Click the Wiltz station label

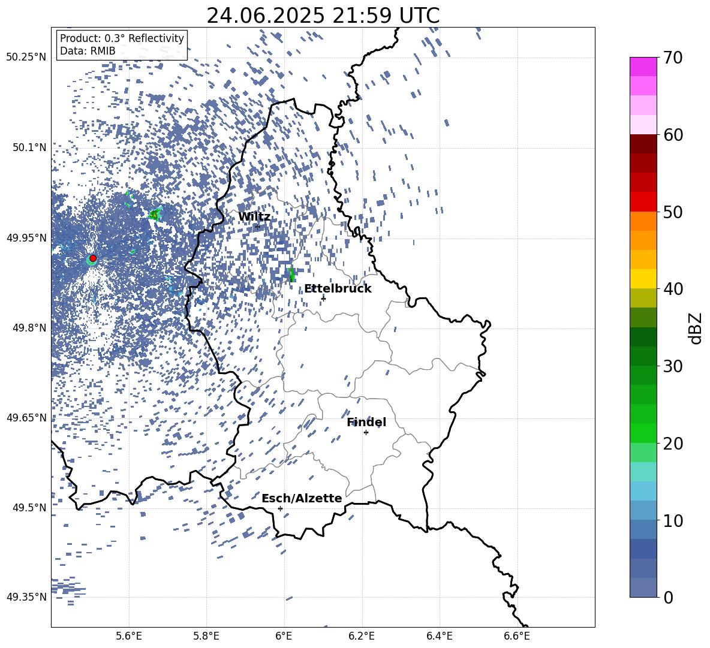tap(254, 217)
